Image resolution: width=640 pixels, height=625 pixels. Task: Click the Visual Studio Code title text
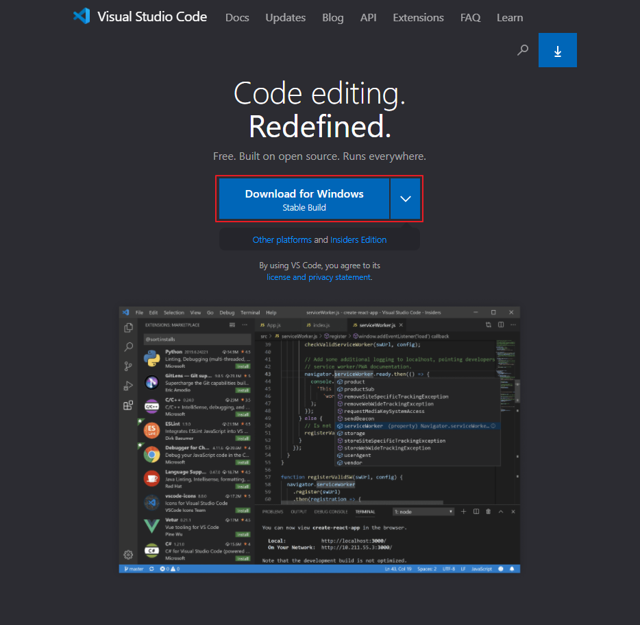(x=152, y=16)
